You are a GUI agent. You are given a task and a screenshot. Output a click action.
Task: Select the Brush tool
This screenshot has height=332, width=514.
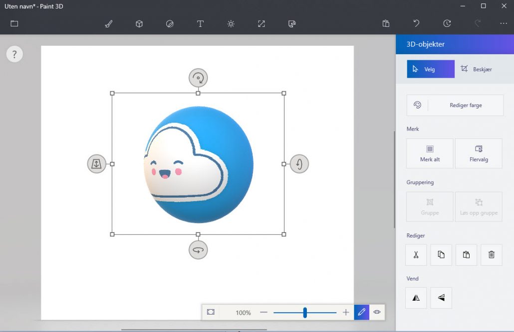point(108,23)
